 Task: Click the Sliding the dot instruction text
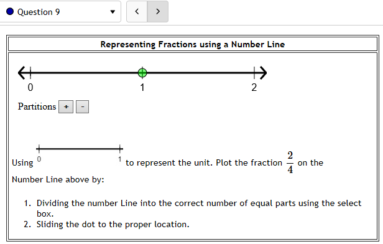113,224
